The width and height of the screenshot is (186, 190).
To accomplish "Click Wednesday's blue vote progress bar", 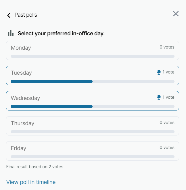I will [51, 106].
